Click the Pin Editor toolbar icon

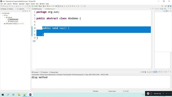click(x=85, y=6)
